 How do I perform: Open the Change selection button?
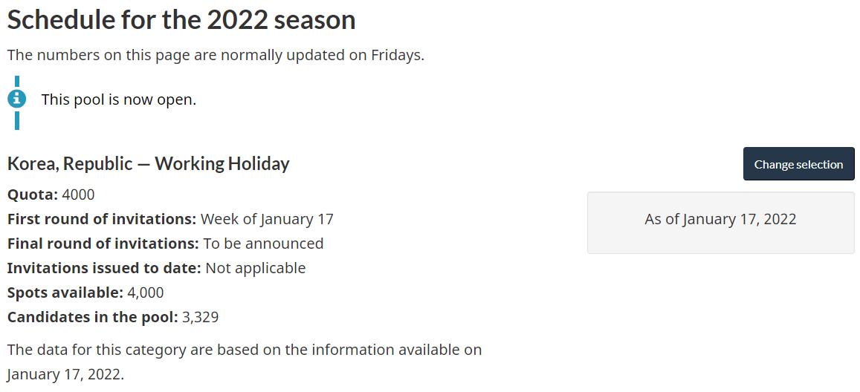coord(798,163)
